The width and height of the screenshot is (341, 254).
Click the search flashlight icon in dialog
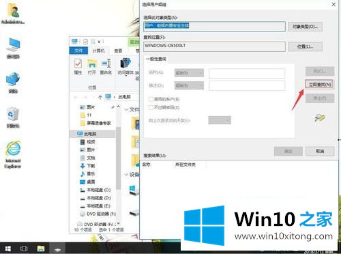click(320, 117)
